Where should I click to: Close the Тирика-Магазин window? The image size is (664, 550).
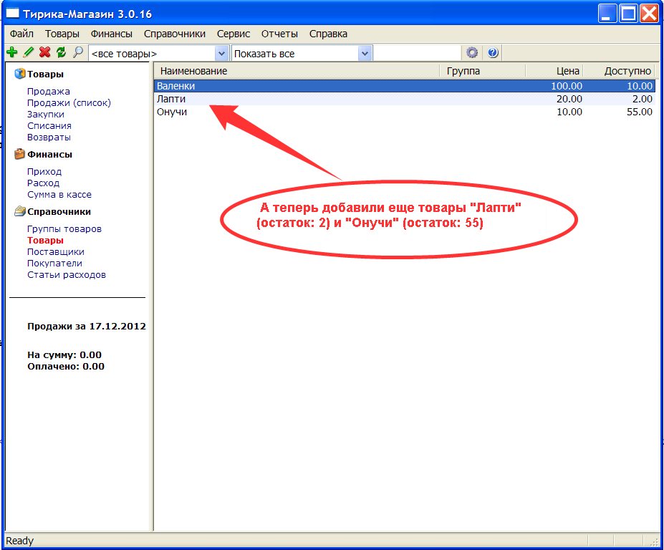[649, 13]
